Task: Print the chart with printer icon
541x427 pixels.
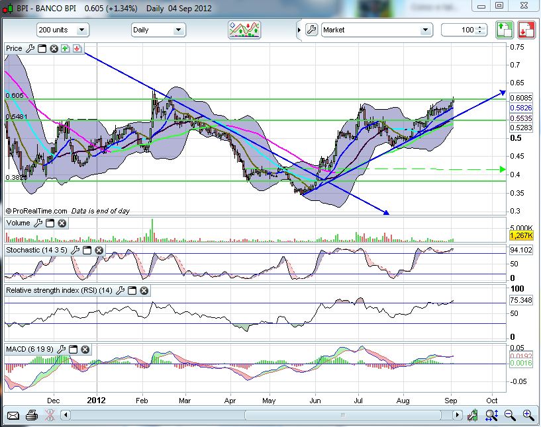Action: (31, 415)
